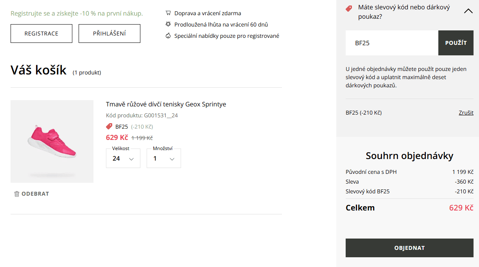Click the special offers flame icon

point(168,36)
